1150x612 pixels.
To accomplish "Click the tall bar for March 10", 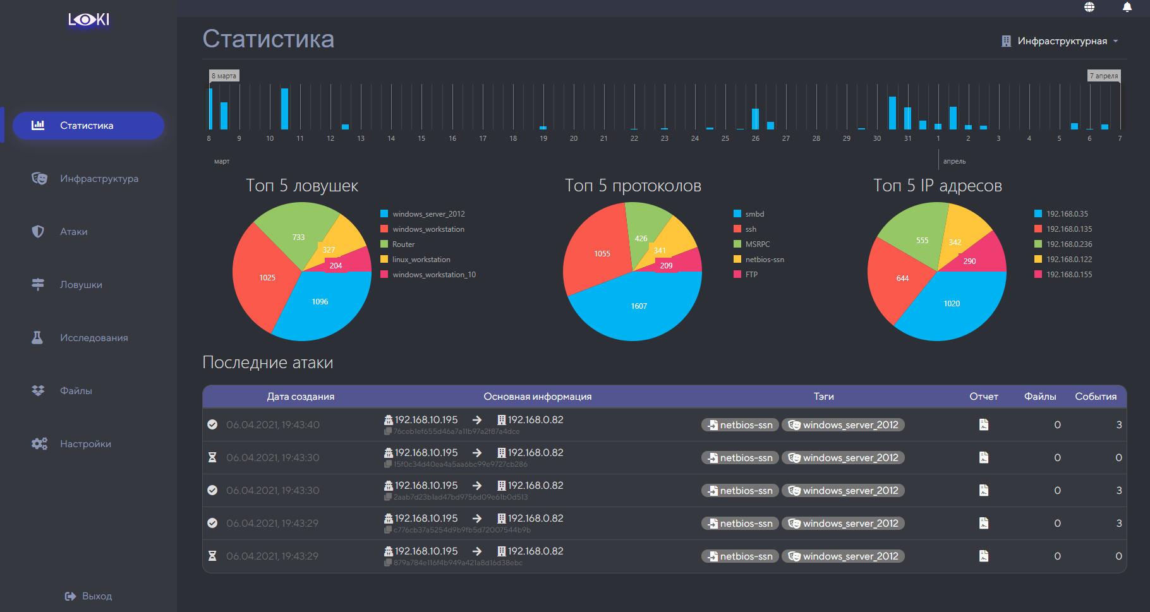I will [284, 109].
